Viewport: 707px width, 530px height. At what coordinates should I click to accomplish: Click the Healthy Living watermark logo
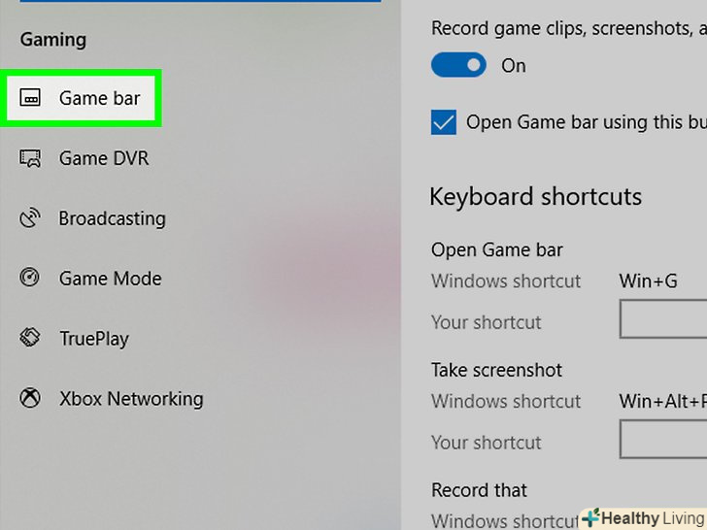coord(644,518)
